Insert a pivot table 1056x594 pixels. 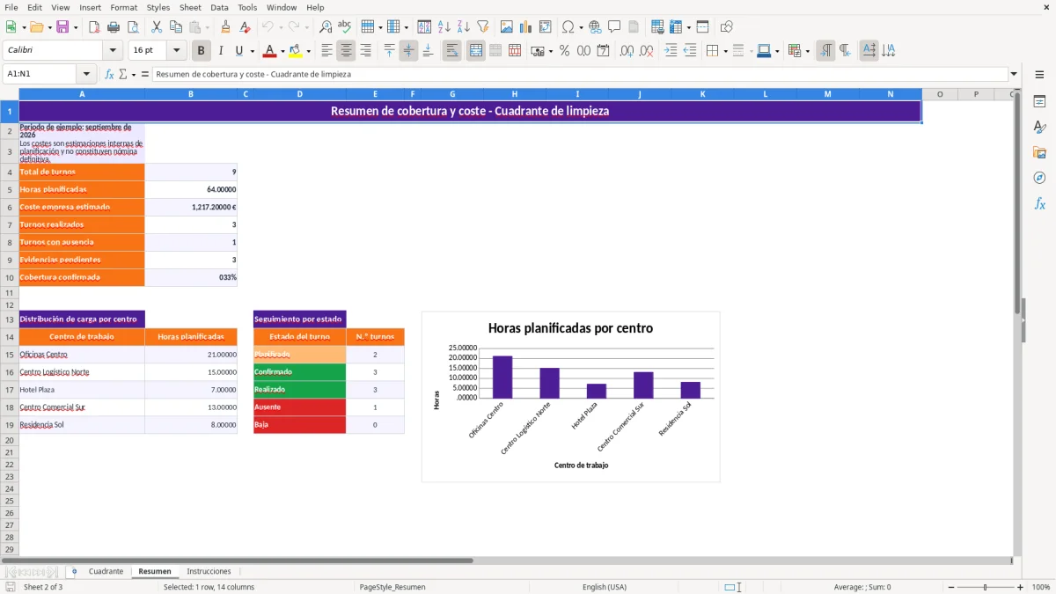546,27
